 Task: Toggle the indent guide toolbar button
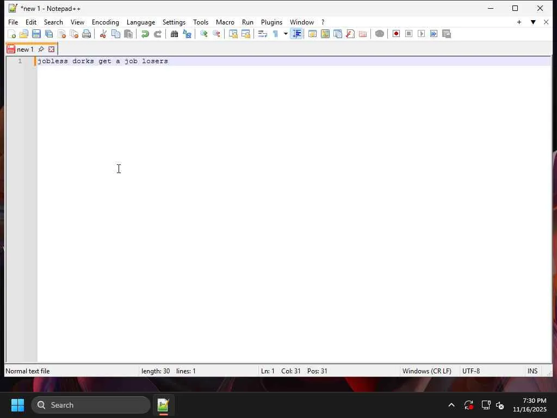coord(296,34)
